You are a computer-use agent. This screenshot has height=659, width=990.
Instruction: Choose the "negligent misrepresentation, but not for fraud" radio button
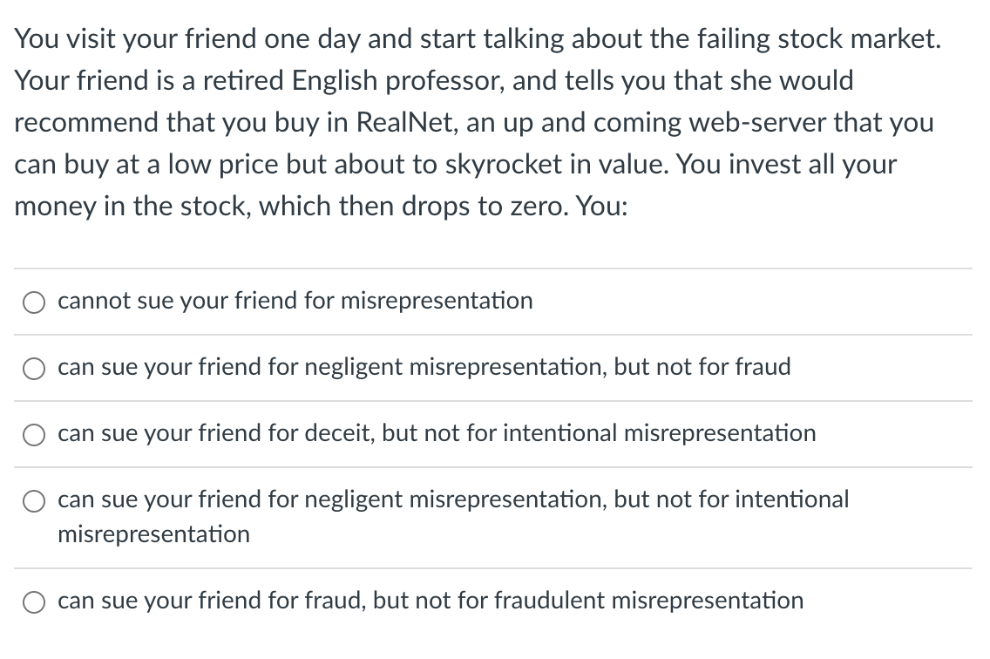pos(35,369)
